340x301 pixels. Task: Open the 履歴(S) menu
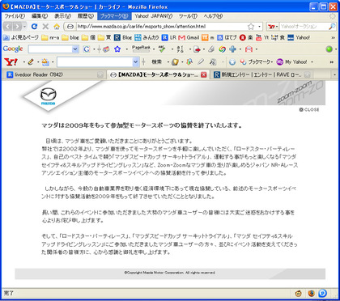[86, 16]
